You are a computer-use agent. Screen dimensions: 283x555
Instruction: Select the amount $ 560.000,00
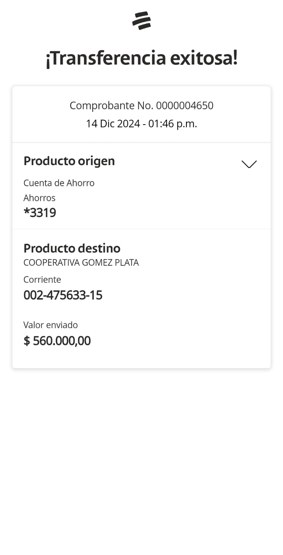tap(57, 341)
